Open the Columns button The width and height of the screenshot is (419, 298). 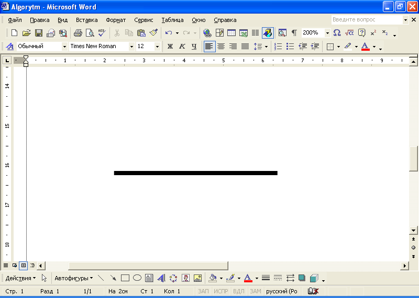coord(256,33)
